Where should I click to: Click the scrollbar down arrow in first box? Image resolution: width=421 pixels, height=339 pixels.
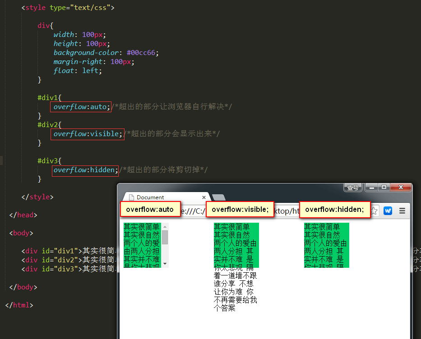tap(165, 264)
